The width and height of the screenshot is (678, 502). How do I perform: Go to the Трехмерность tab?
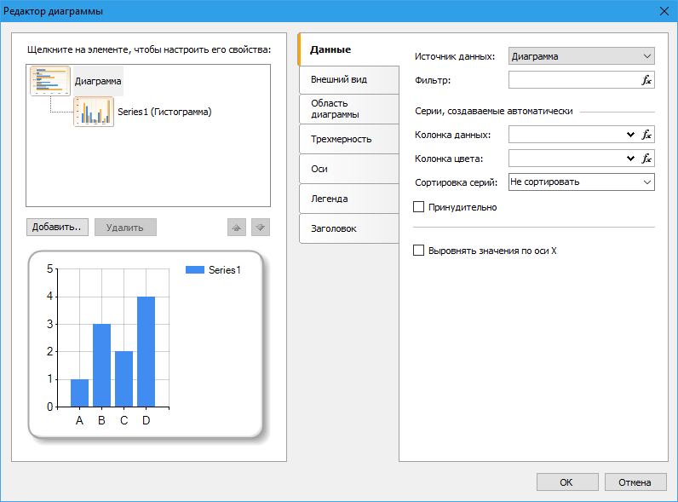348,139
